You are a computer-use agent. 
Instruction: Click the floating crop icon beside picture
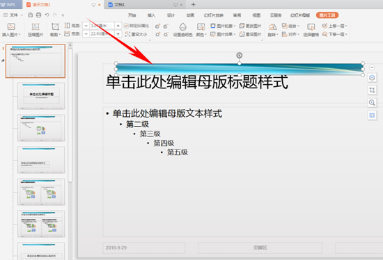click(372, 90)
